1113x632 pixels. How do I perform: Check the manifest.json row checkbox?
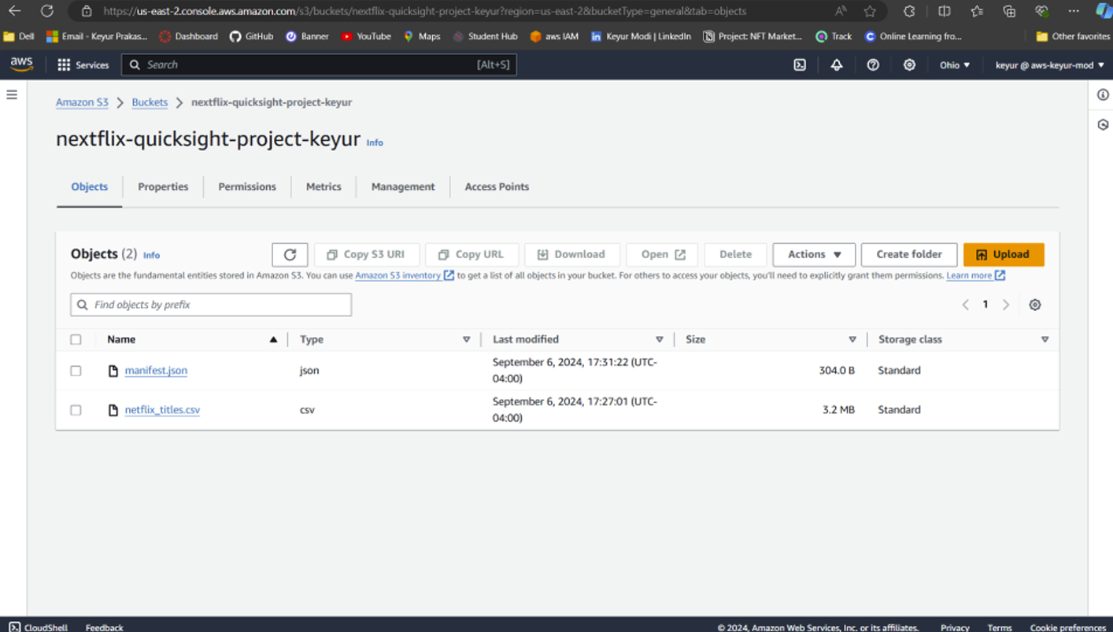[76, 371]
